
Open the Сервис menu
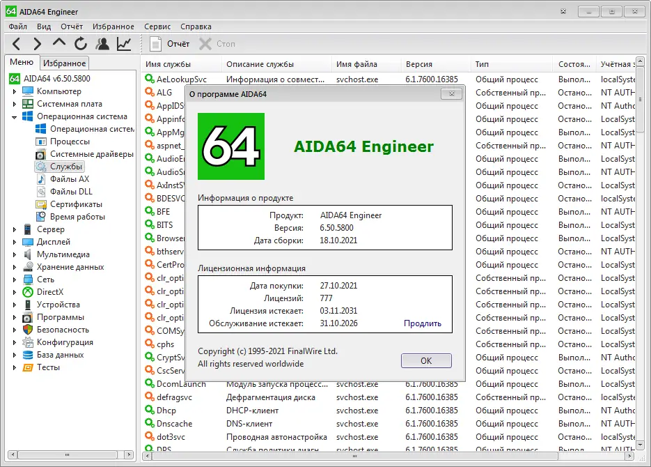[x=157, y=26]
